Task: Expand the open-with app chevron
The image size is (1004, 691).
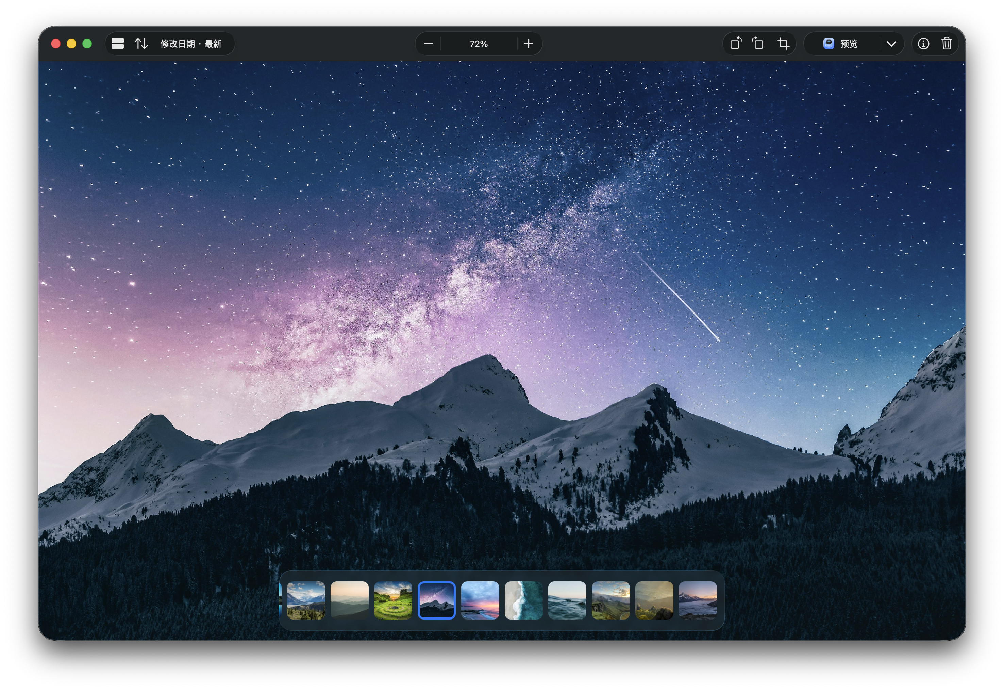Action: 891,44
